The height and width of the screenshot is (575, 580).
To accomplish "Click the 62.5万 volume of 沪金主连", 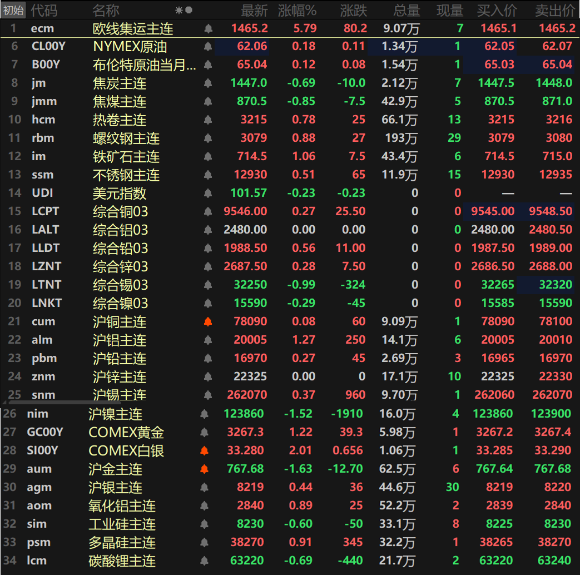I will pos(397,469).
